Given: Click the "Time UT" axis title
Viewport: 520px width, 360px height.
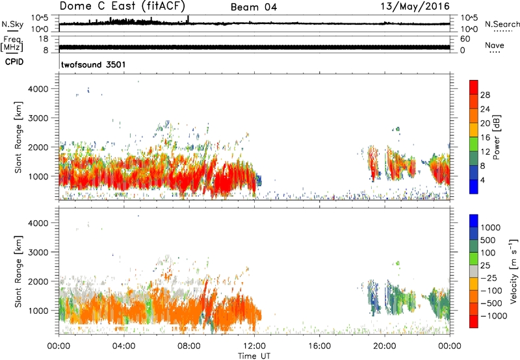Looking at the screenshot, I should 254,356.
